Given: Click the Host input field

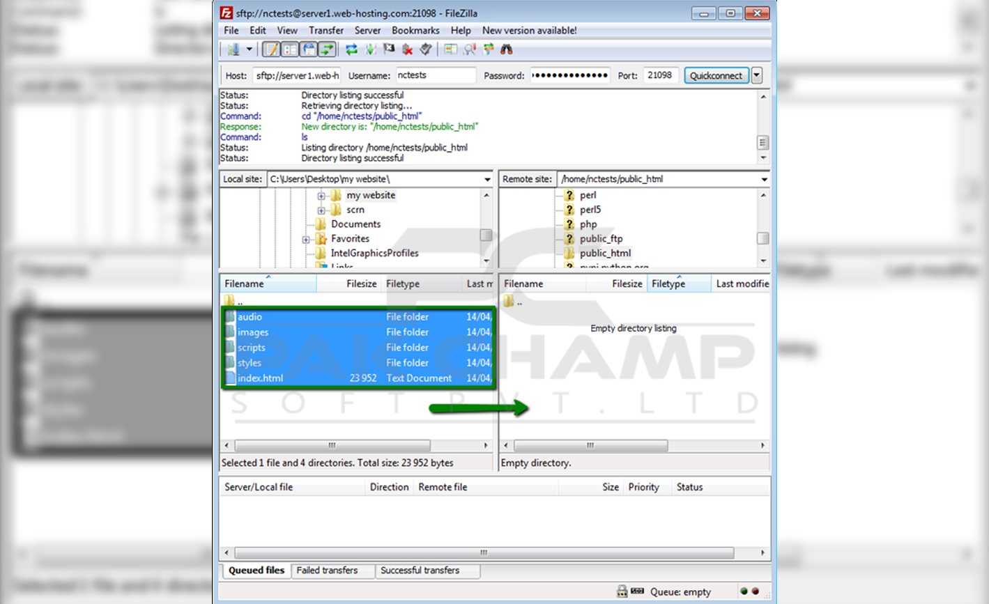Looking at the screenshot, I should point(297,75).
